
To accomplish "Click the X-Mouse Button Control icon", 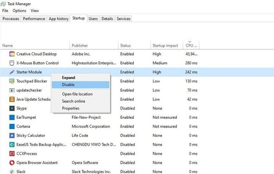I will point(12,63).
